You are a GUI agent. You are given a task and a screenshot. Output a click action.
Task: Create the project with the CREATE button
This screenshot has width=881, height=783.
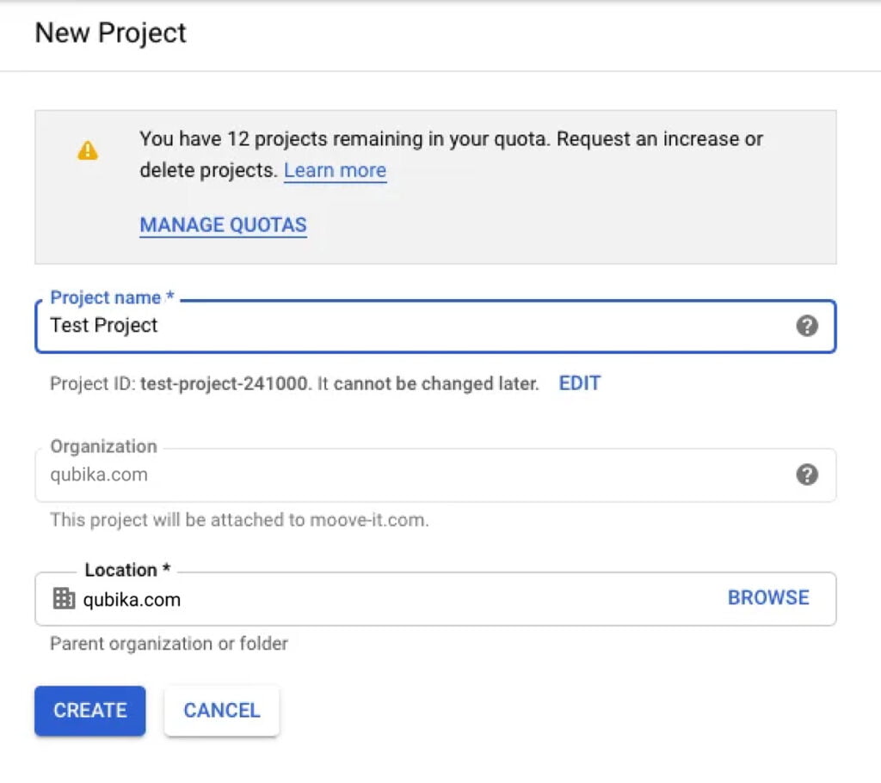89,711
